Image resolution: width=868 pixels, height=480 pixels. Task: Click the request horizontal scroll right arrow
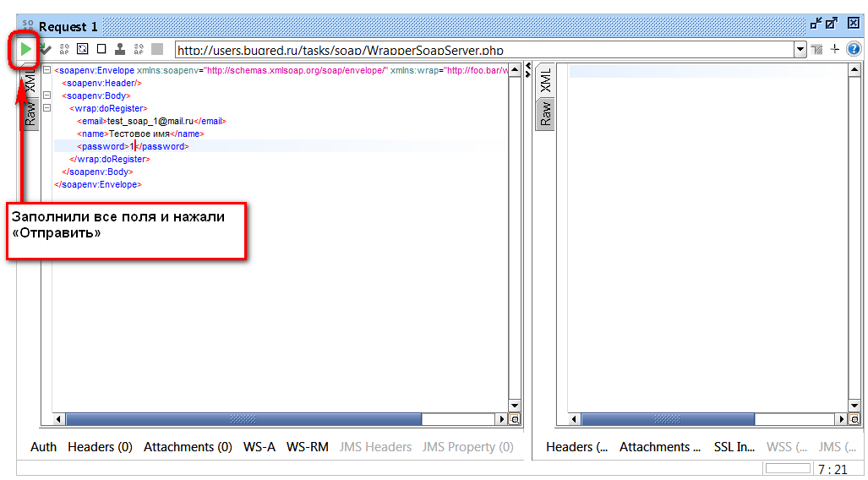502,420
